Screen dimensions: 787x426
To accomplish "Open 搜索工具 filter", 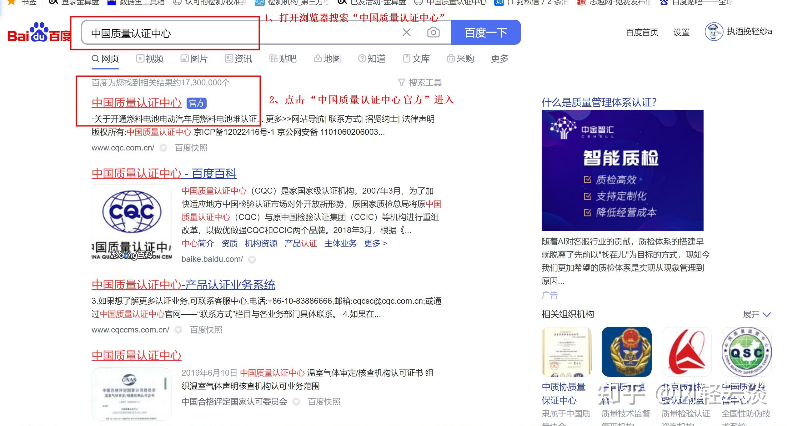I will click(x=420, y=83).
